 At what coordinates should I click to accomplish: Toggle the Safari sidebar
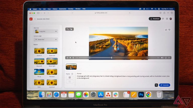(x=38, y=13)
